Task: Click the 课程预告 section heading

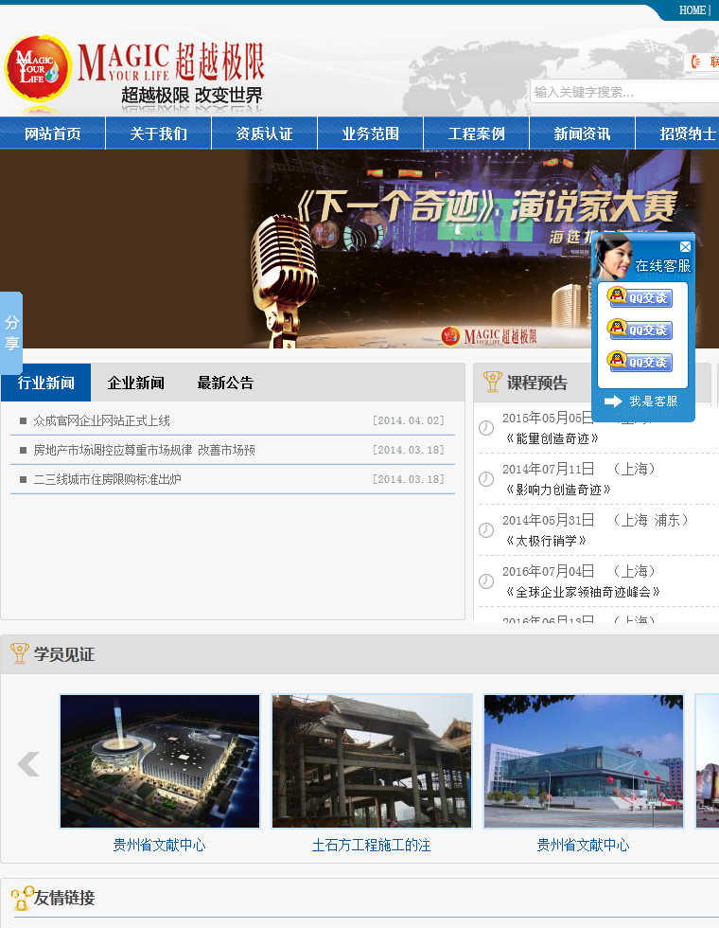Action: click(537, 383)
